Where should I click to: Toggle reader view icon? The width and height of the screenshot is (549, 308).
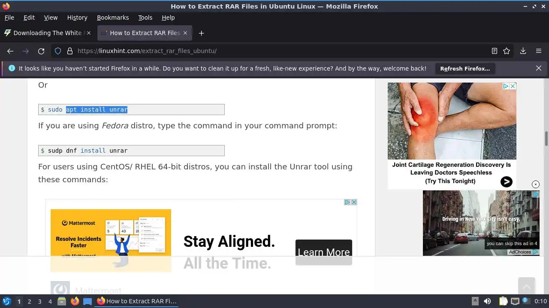click(x=495, y=51)
